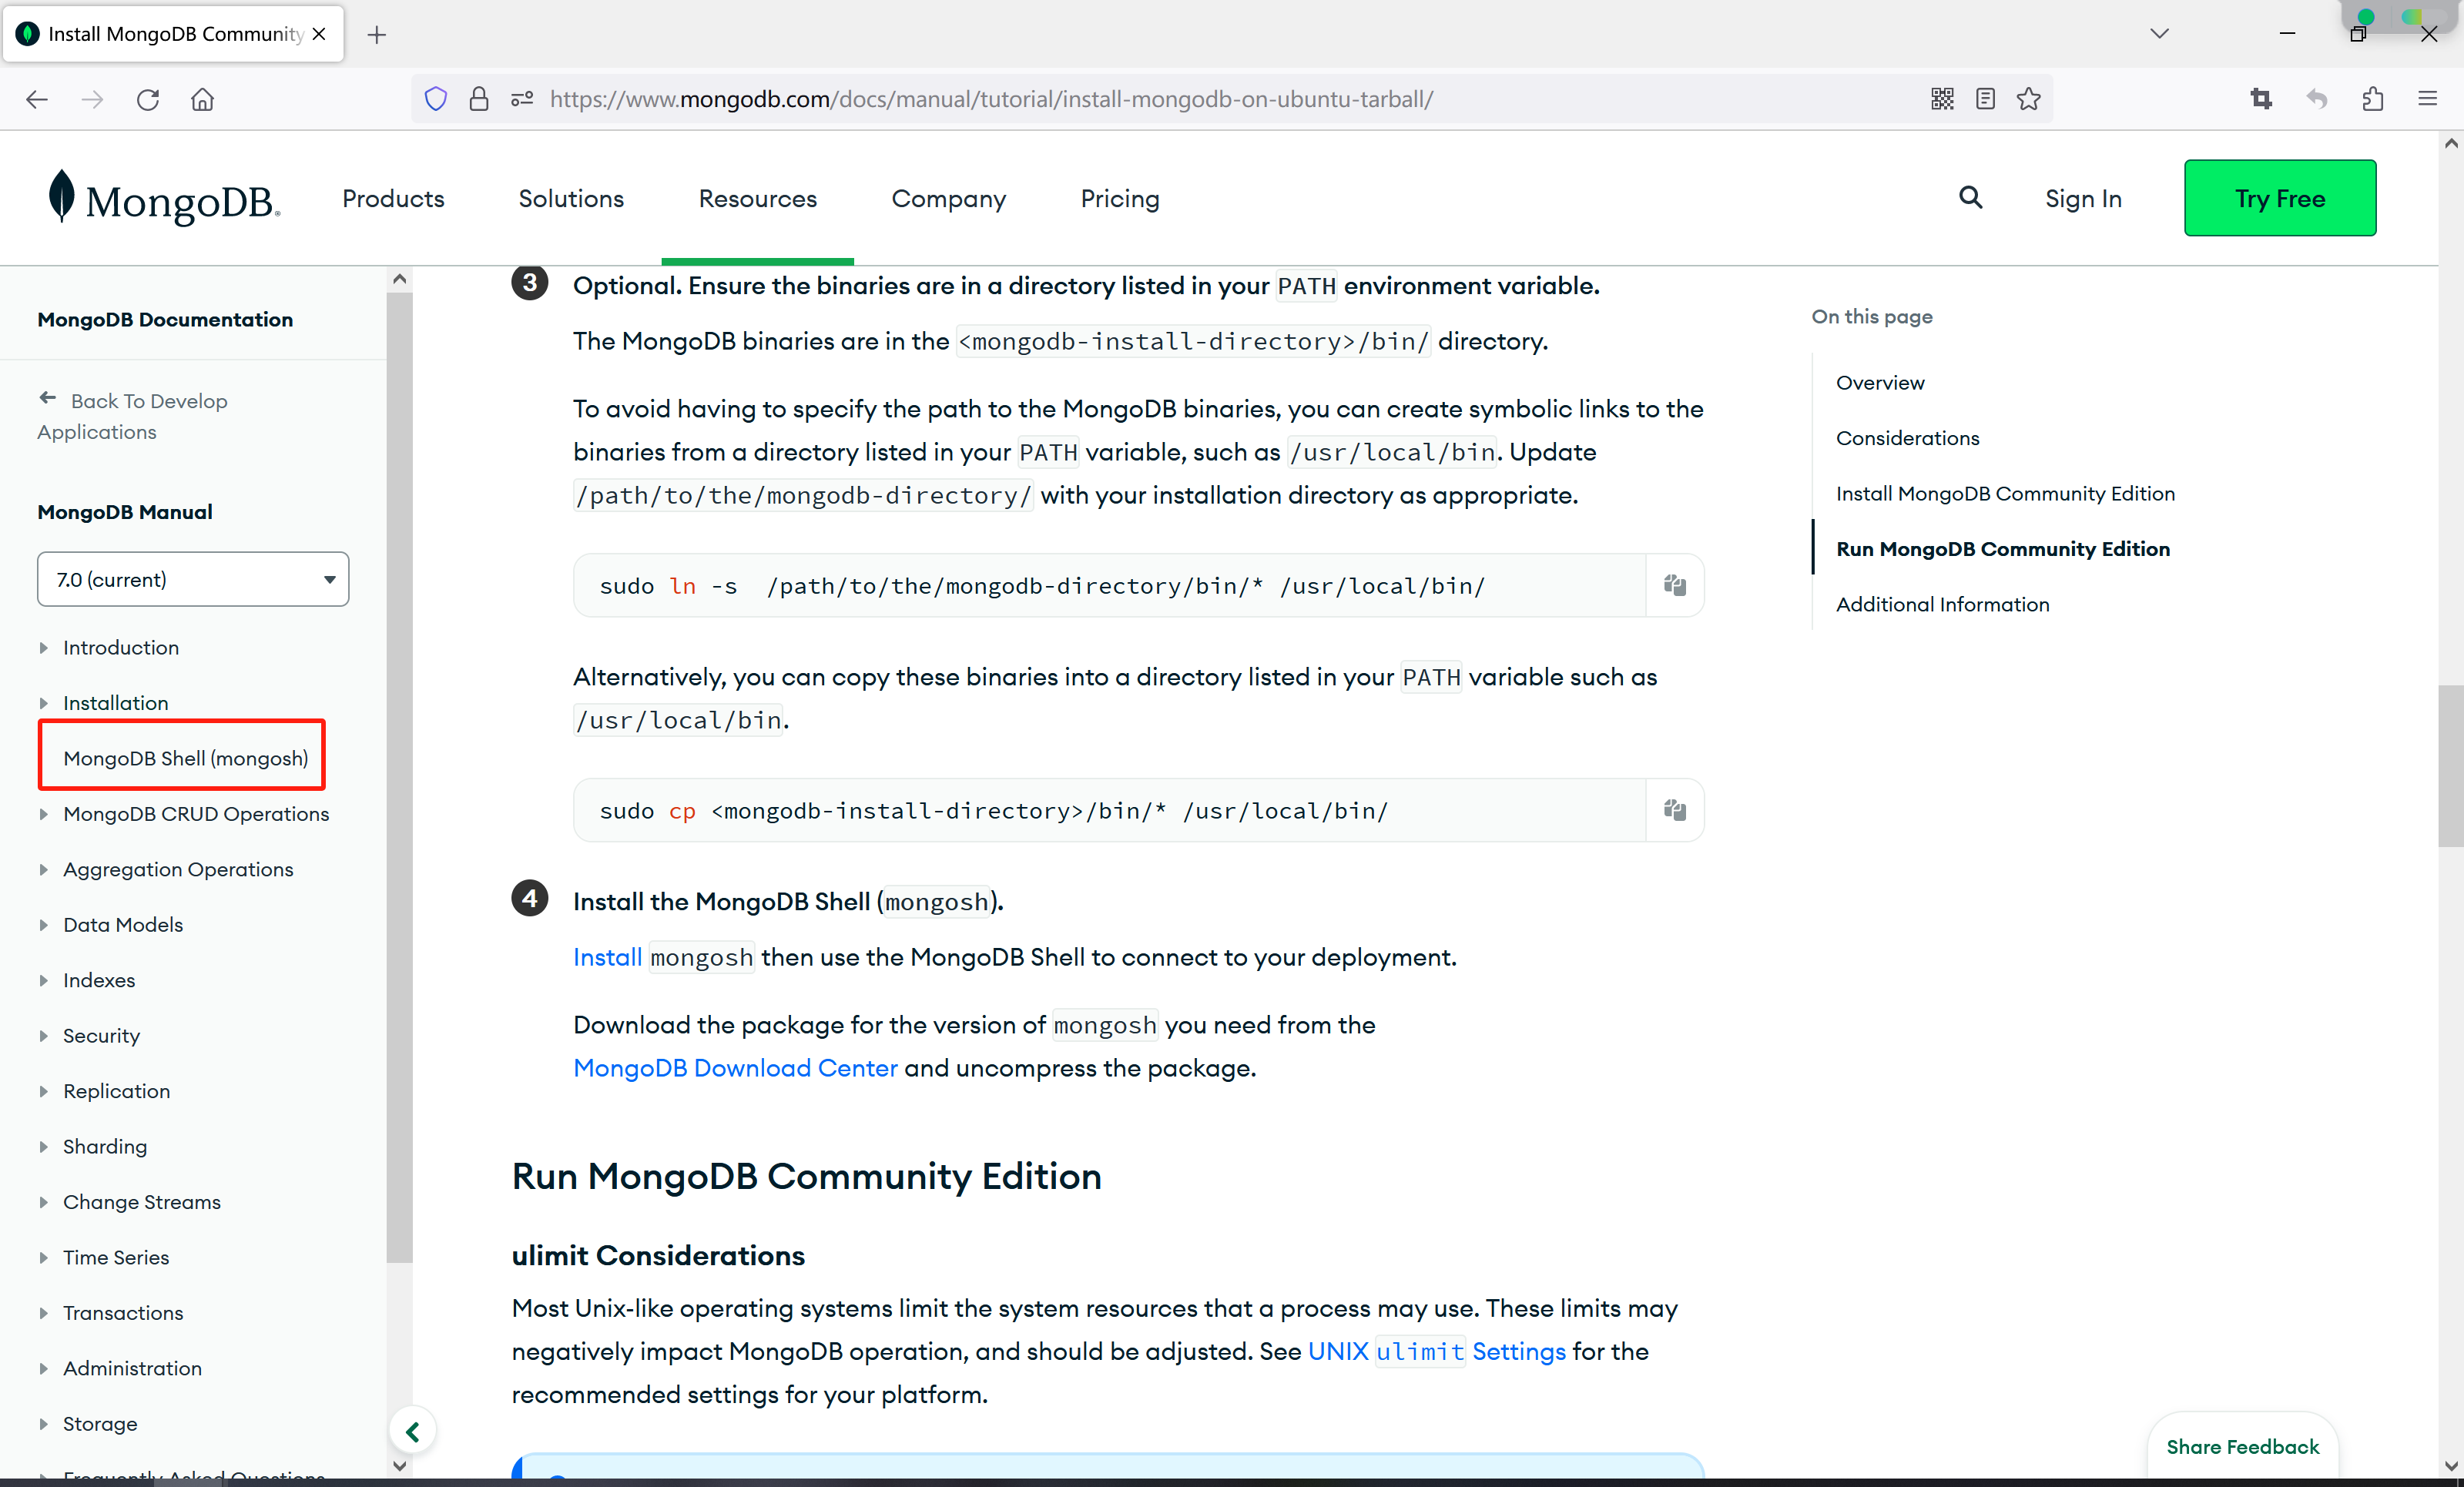
Task: Open the Products menu
Action: click(393, 199)
